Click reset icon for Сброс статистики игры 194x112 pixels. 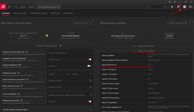[91, 87]
